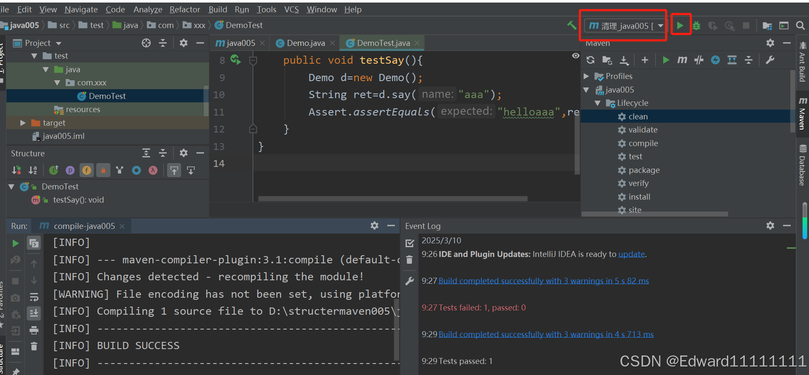The image size is (809, 375).
Task: Select Maven install phase
Action: coord(639,197)
